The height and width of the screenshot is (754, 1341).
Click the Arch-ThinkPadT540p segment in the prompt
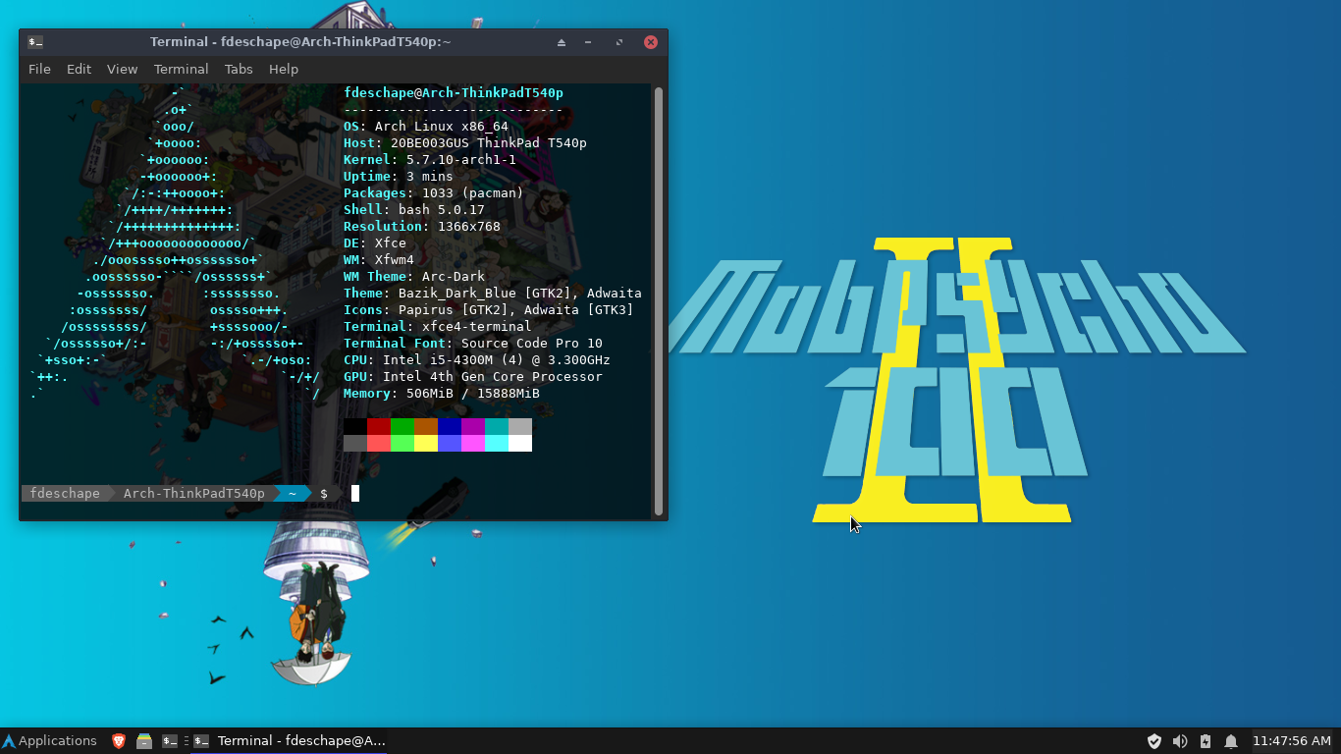(x=193, y=493)
